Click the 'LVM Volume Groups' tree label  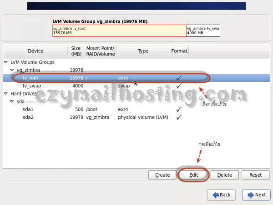coord(32,62)
